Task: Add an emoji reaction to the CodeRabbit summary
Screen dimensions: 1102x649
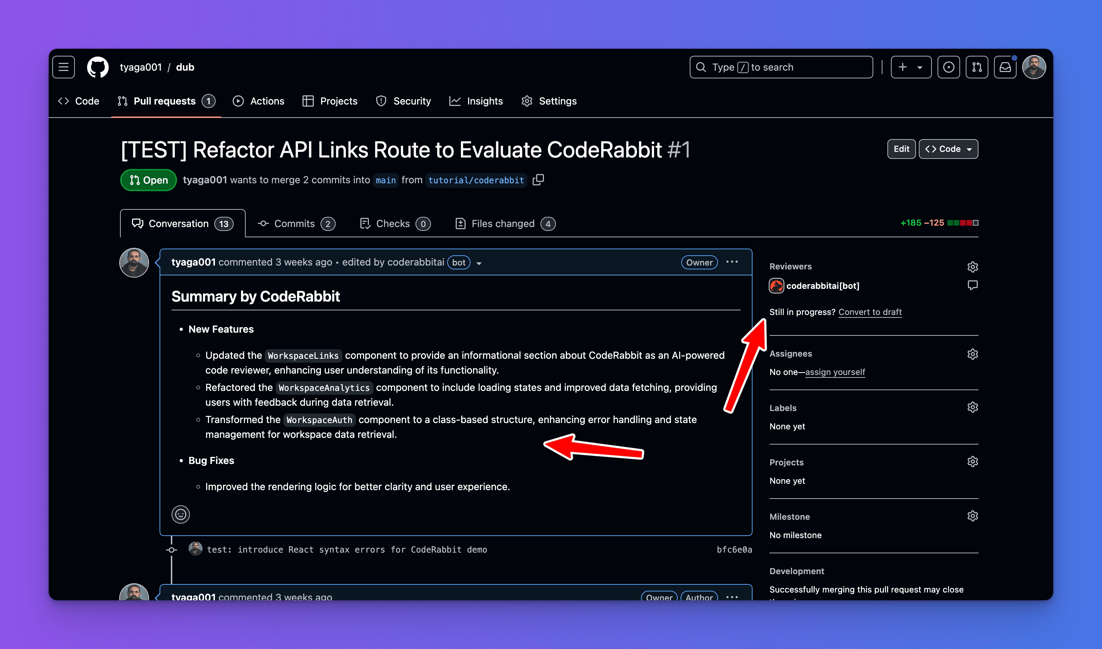Action: pyautogui.click(x=181, y=515)
